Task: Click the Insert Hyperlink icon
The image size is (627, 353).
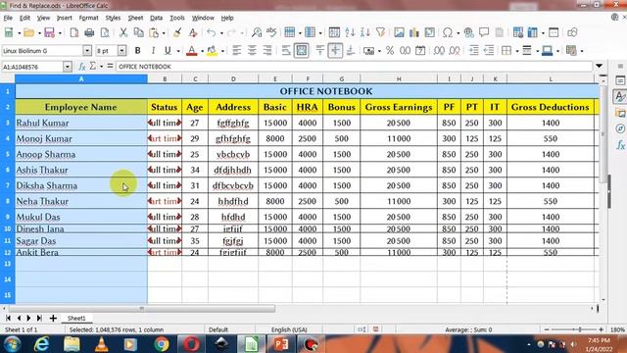Action: click(468, 32)
